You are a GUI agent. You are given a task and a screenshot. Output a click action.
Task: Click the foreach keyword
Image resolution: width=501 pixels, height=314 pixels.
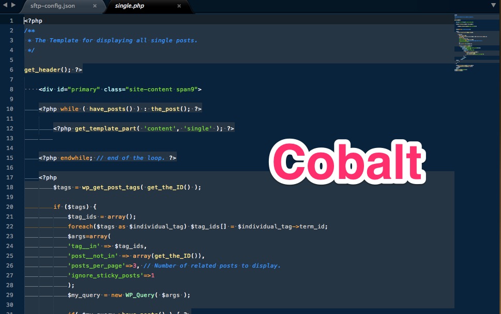80,226
